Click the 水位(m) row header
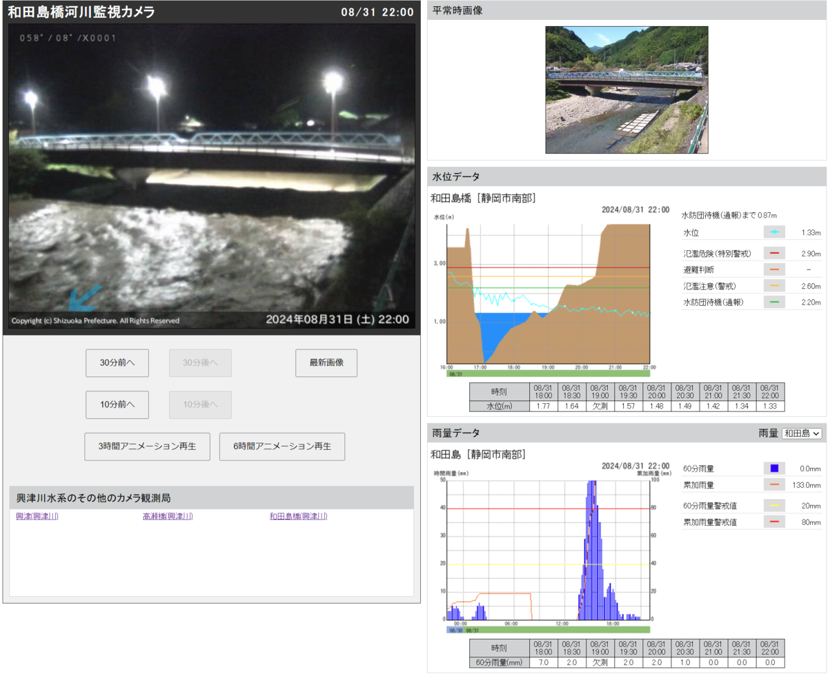 [499, 407]
